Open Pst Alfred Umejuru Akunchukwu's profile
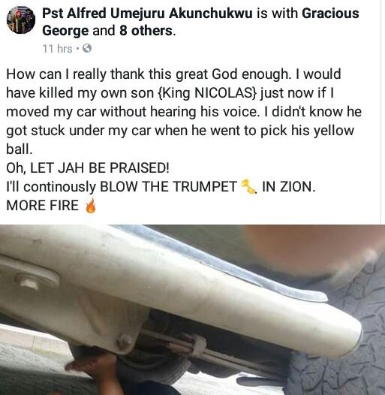The width and height of the screenshot is (385, 395). coord(147,13)
